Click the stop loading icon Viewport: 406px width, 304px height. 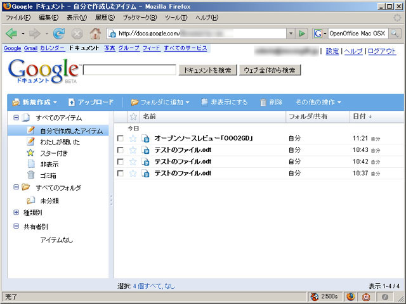pyautogui.click(x=77, y=34)
